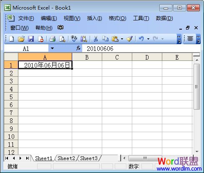Click the New blank workbook icon

pyautogui.click(x=12, y=39)
